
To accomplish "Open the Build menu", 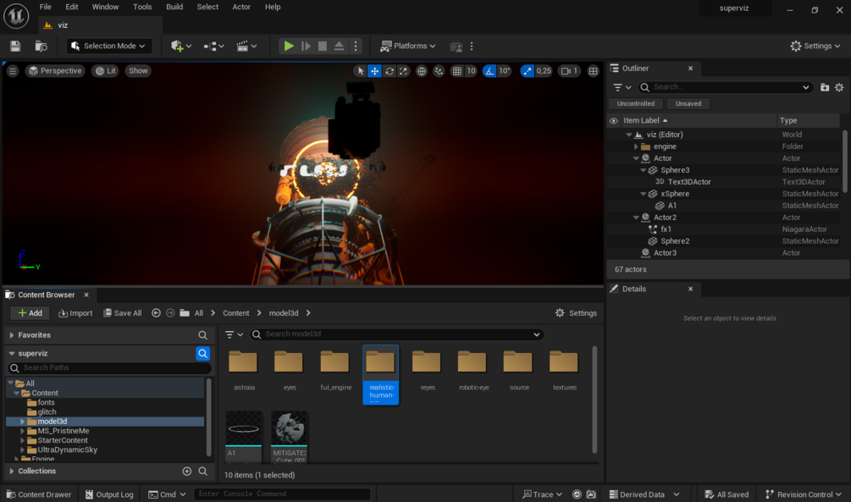I will (x=174, y=7).
